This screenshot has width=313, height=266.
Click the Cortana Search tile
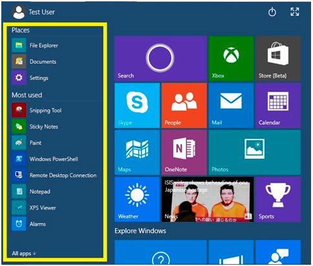coord(160,58)
